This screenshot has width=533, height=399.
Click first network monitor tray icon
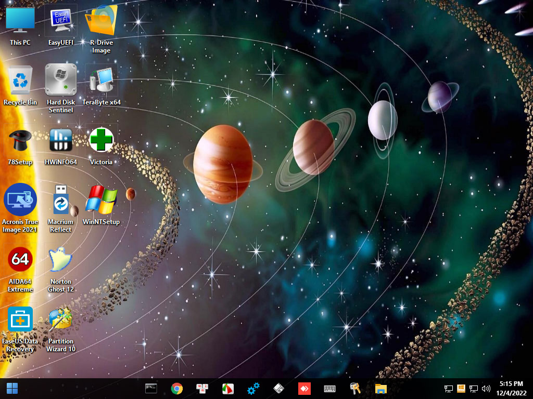pos(449,389)
